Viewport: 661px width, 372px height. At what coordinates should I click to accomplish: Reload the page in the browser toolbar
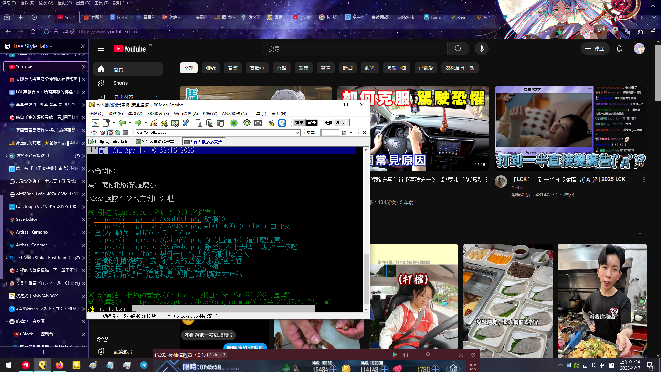(33, 32)
